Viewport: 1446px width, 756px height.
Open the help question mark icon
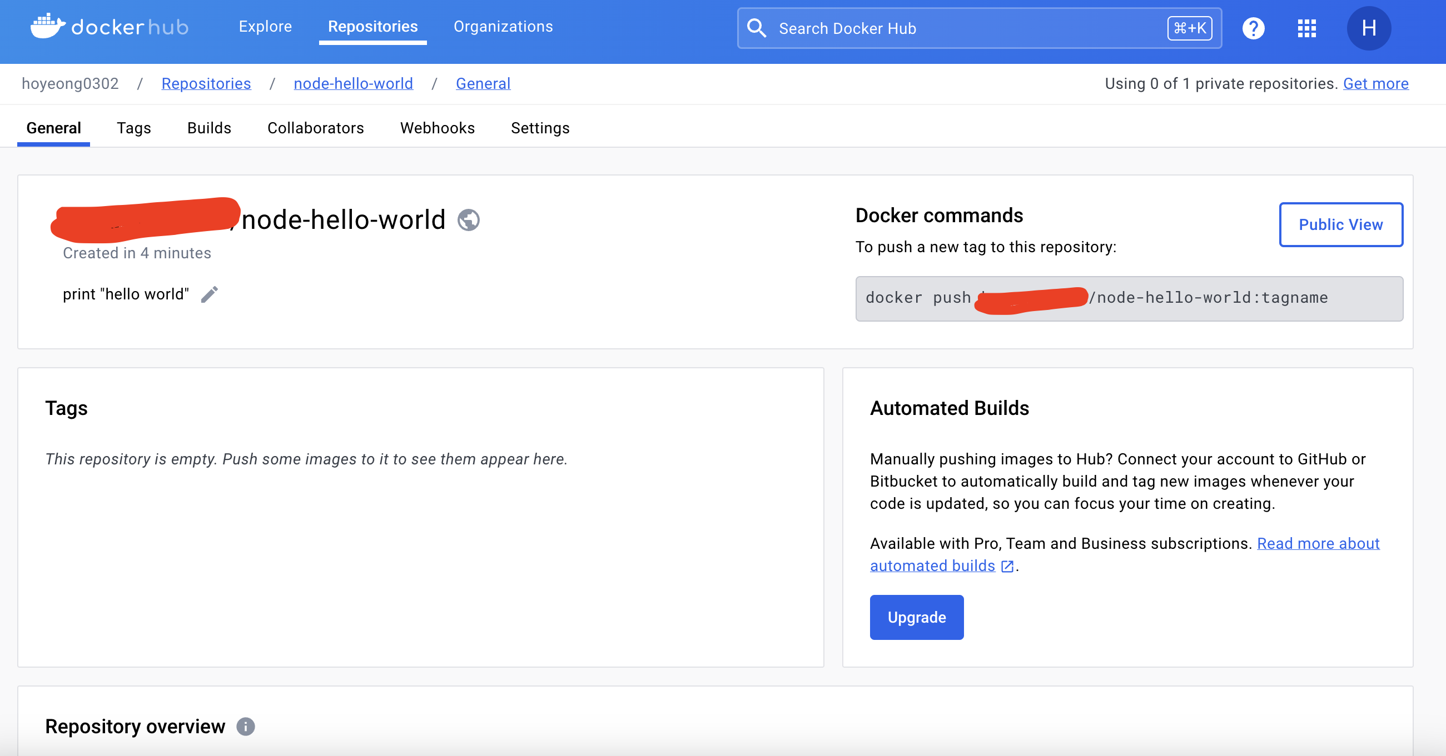pyautogui.click(x=1253, y=28)
